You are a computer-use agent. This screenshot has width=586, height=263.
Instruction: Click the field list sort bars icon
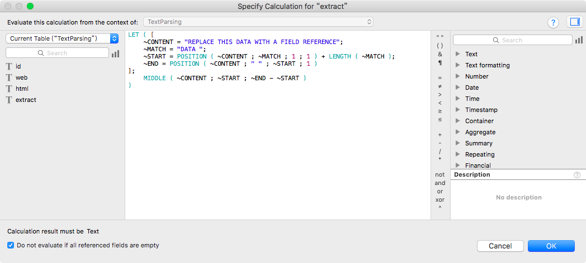(x=116, y=53)
